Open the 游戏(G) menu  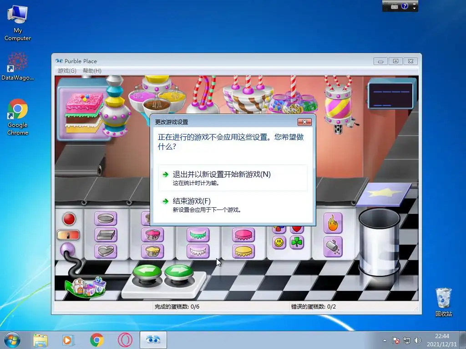(x=67, y=70)
